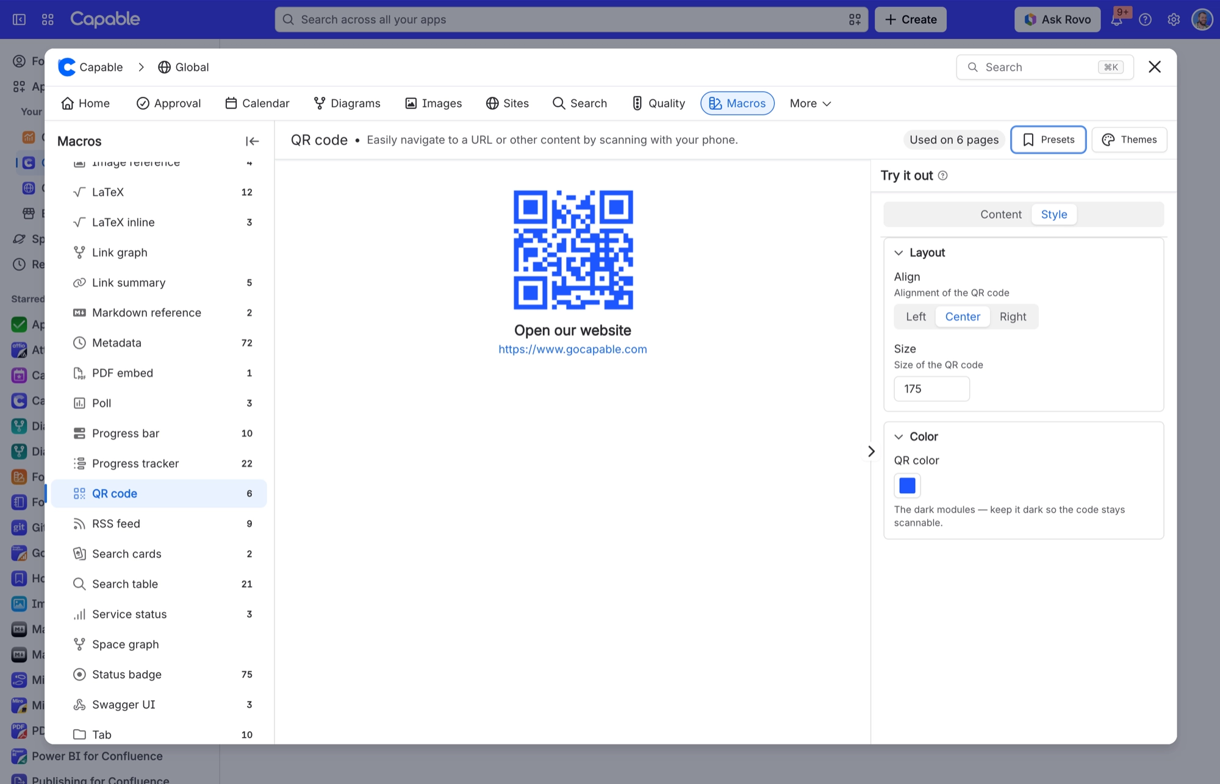Open the notifications bell icon
This screenshot has height=784, width=1220.
[1116, 20]
